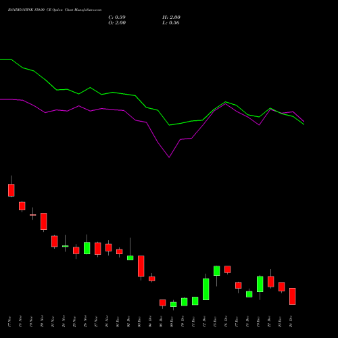Viewport: 338px width, 338px height.
Task: Click the 03 Dec date label
Action: tap(139, 322)
